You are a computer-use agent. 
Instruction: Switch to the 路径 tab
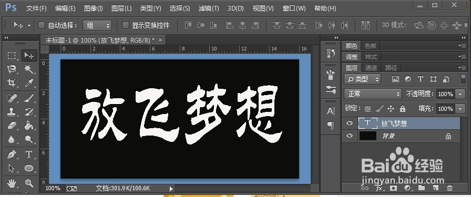pos(391,68)
